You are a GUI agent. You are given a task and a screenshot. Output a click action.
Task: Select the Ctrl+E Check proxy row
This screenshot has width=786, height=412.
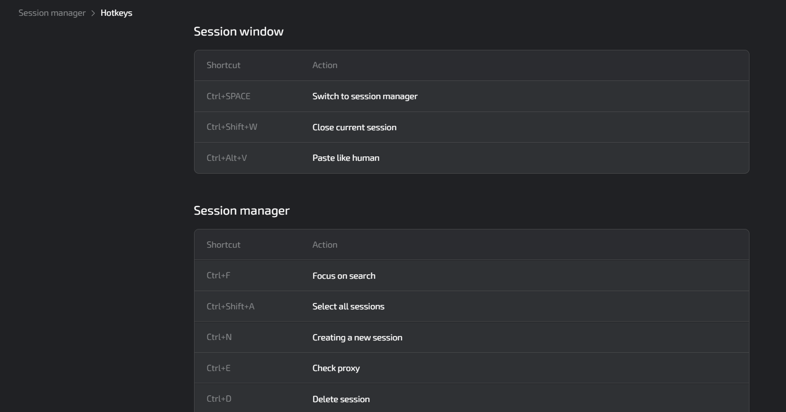(x=336, y=368)
